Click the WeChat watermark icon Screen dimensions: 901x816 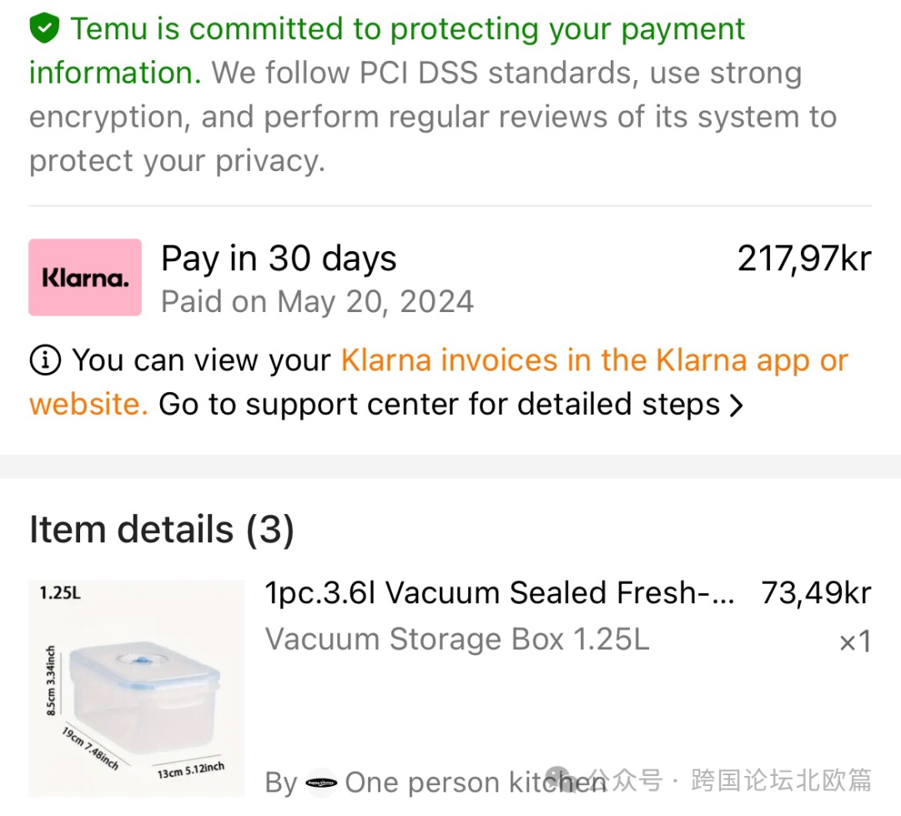pyautogui.click(x=558, y=780)
